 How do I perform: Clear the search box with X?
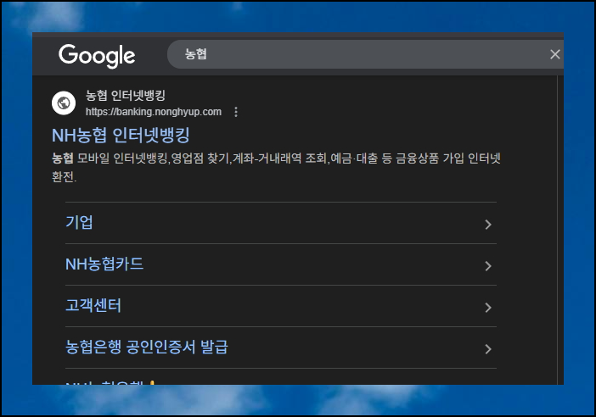pos(555,54)
